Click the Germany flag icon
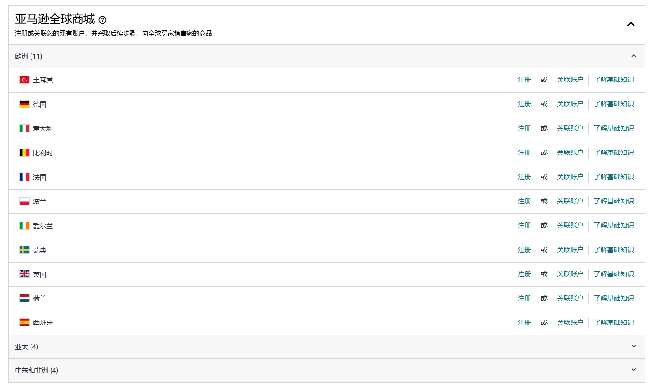 [x=24, y=104]
